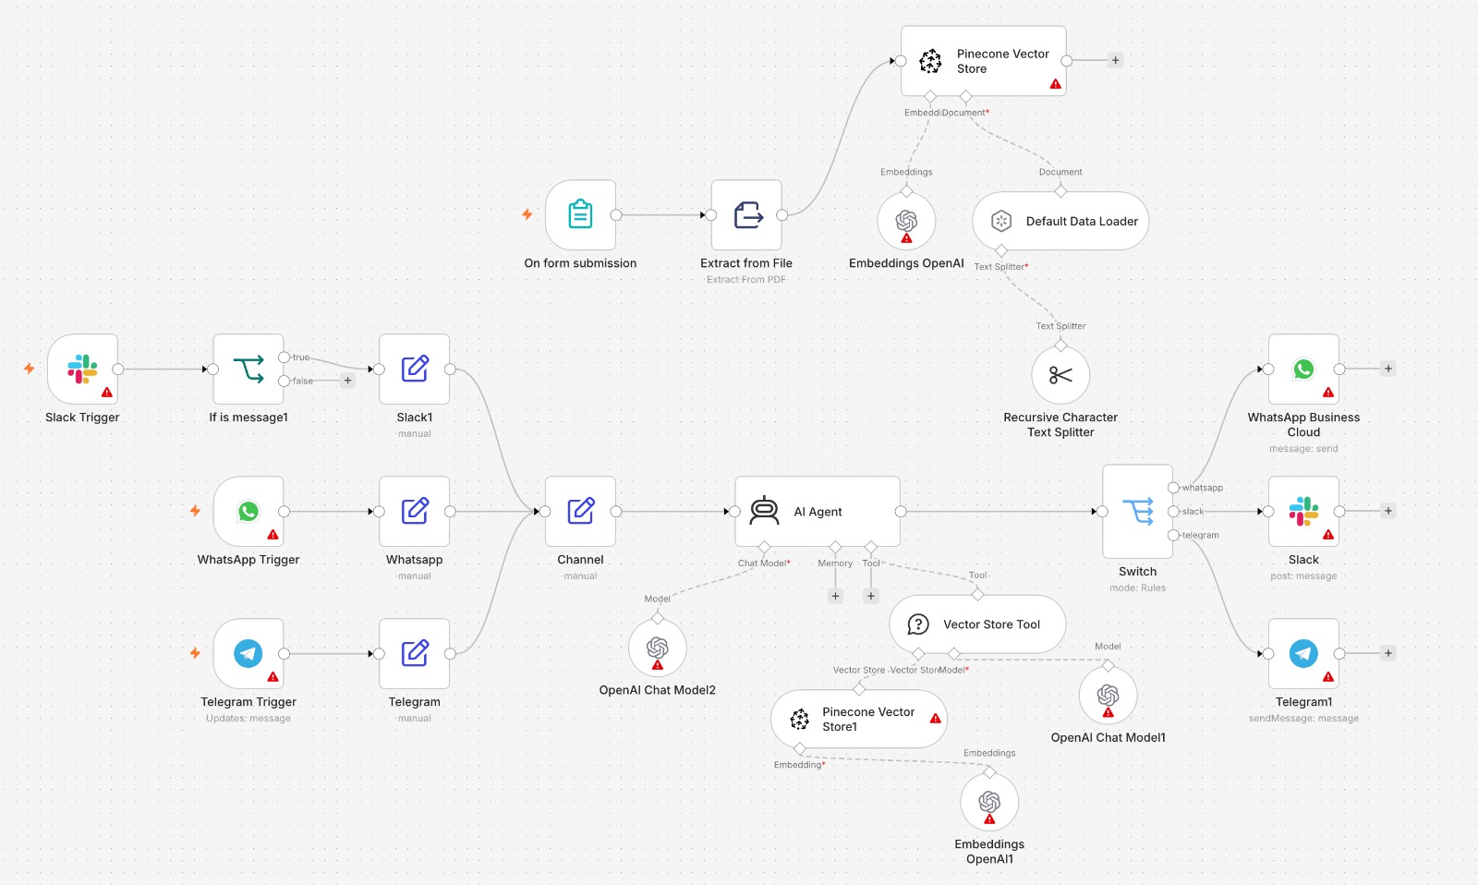The height and width of the screenshot is (885, 1478).
Task: Click the whatsapp output of Switch
Action: click(x=1173, y=487)
